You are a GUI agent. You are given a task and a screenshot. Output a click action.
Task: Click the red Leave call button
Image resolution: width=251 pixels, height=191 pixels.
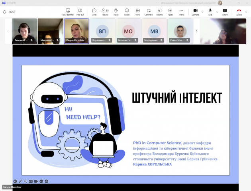coord(239,11)
